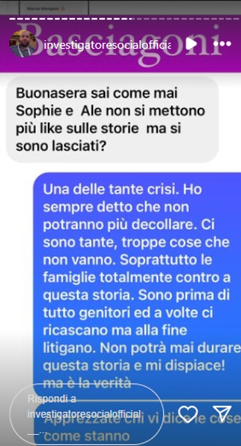Tap the Basciagoni title banner
The width and height of the screenshot is (241, 446).
pos(120,44)
